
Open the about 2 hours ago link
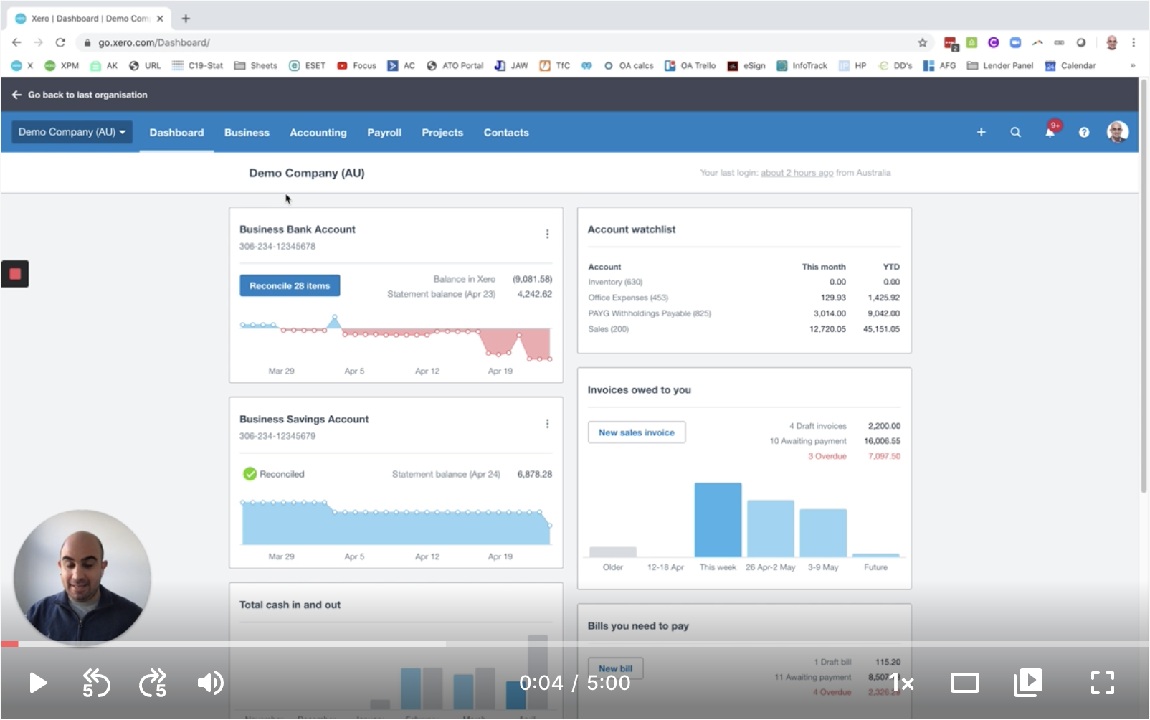tap(797, 173)
